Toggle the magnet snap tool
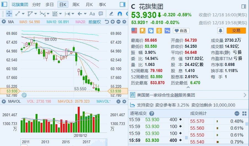 click(120, 14)
